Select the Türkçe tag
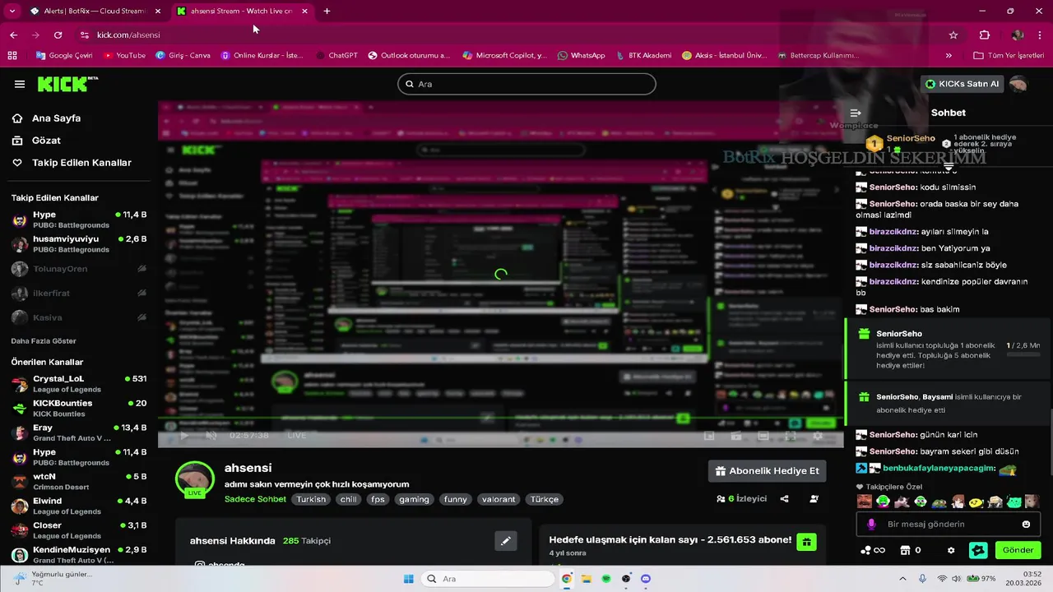Viewport: 1053px width, 592px height. [x=545, y=499]
